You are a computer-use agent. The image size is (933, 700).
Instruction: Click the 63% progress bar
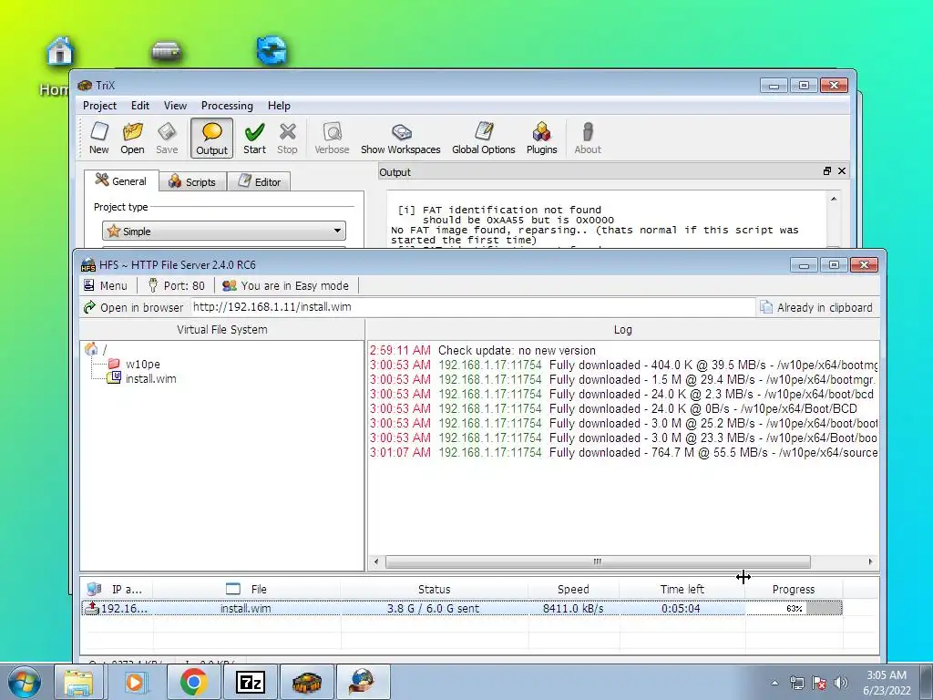coord(794,608)
